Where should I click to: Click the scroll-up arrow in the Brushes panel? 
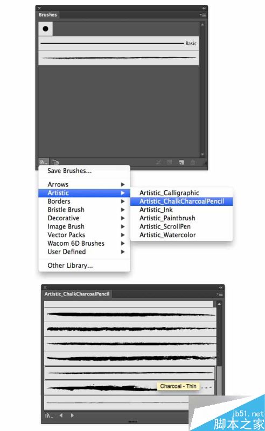coord(203,25)
